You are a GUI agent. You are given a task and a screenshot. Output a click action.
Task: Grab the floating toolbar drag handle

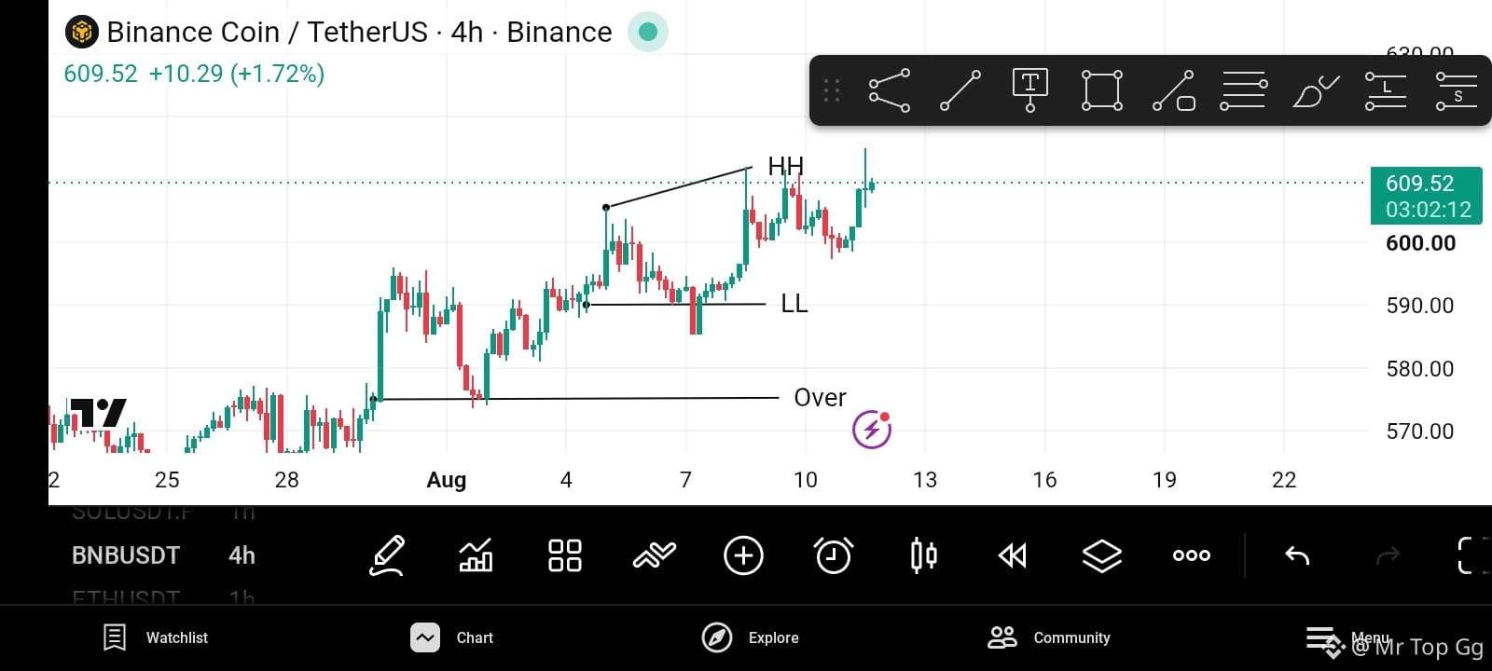click(x=832, y=90)
